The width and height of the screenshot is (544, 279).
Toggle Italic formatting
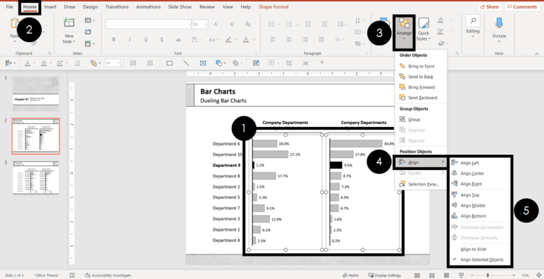click(x=130, y=40)
